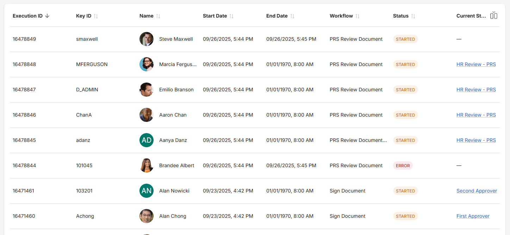Open the First Approver link

(x=473, y=216)
